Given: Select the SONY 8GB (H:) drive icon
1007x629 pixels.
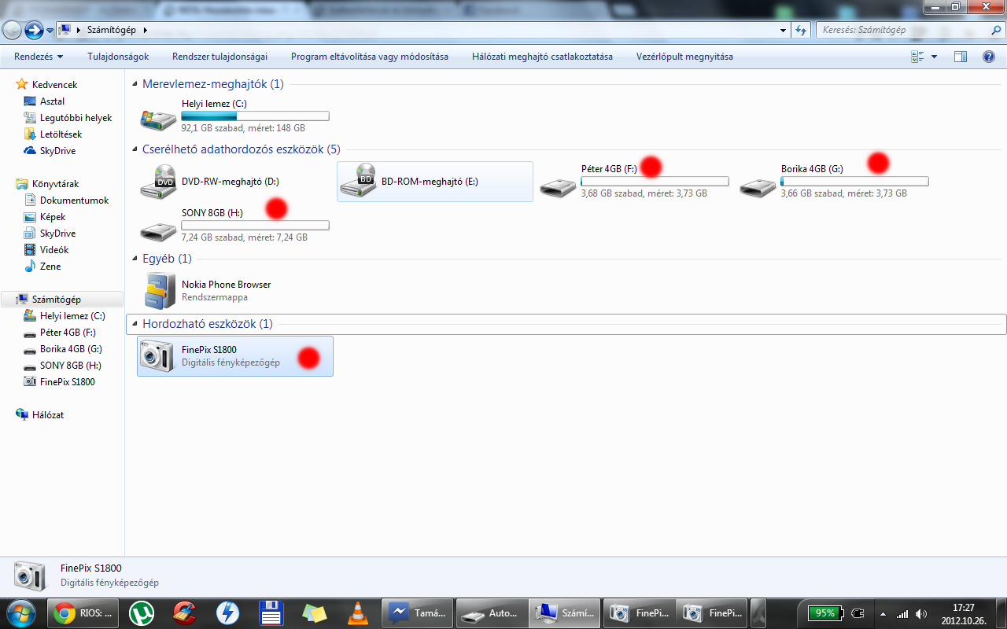Looking at the screenshot, I should point(158,231).
